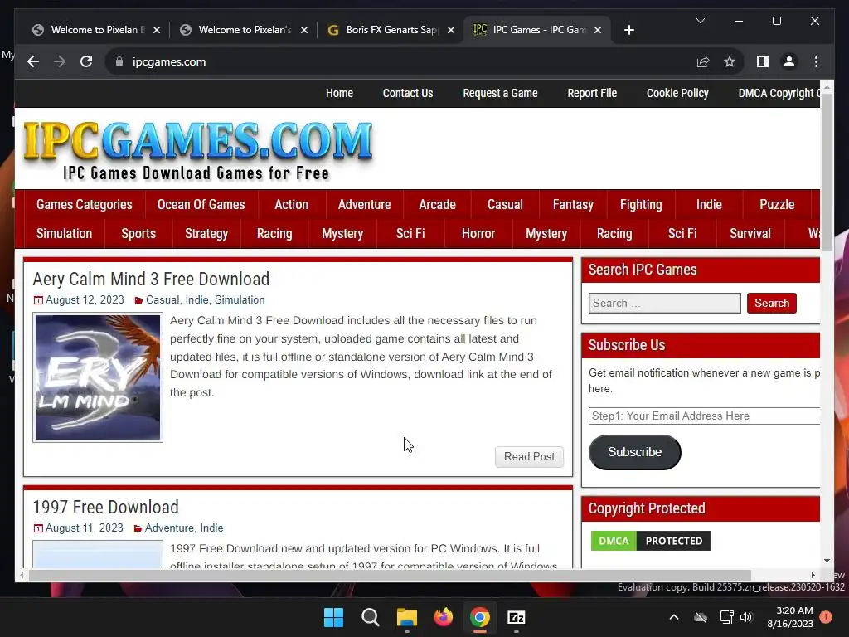
Task: Select the Strategy category
Action: [206, 233]
